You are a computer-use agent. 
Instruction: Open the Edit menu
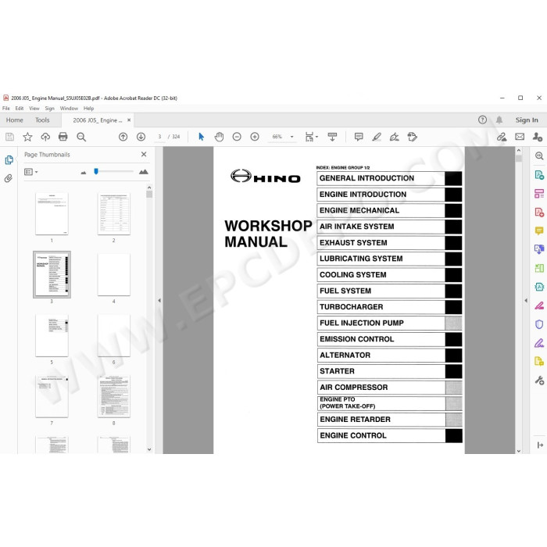point(20,109)
